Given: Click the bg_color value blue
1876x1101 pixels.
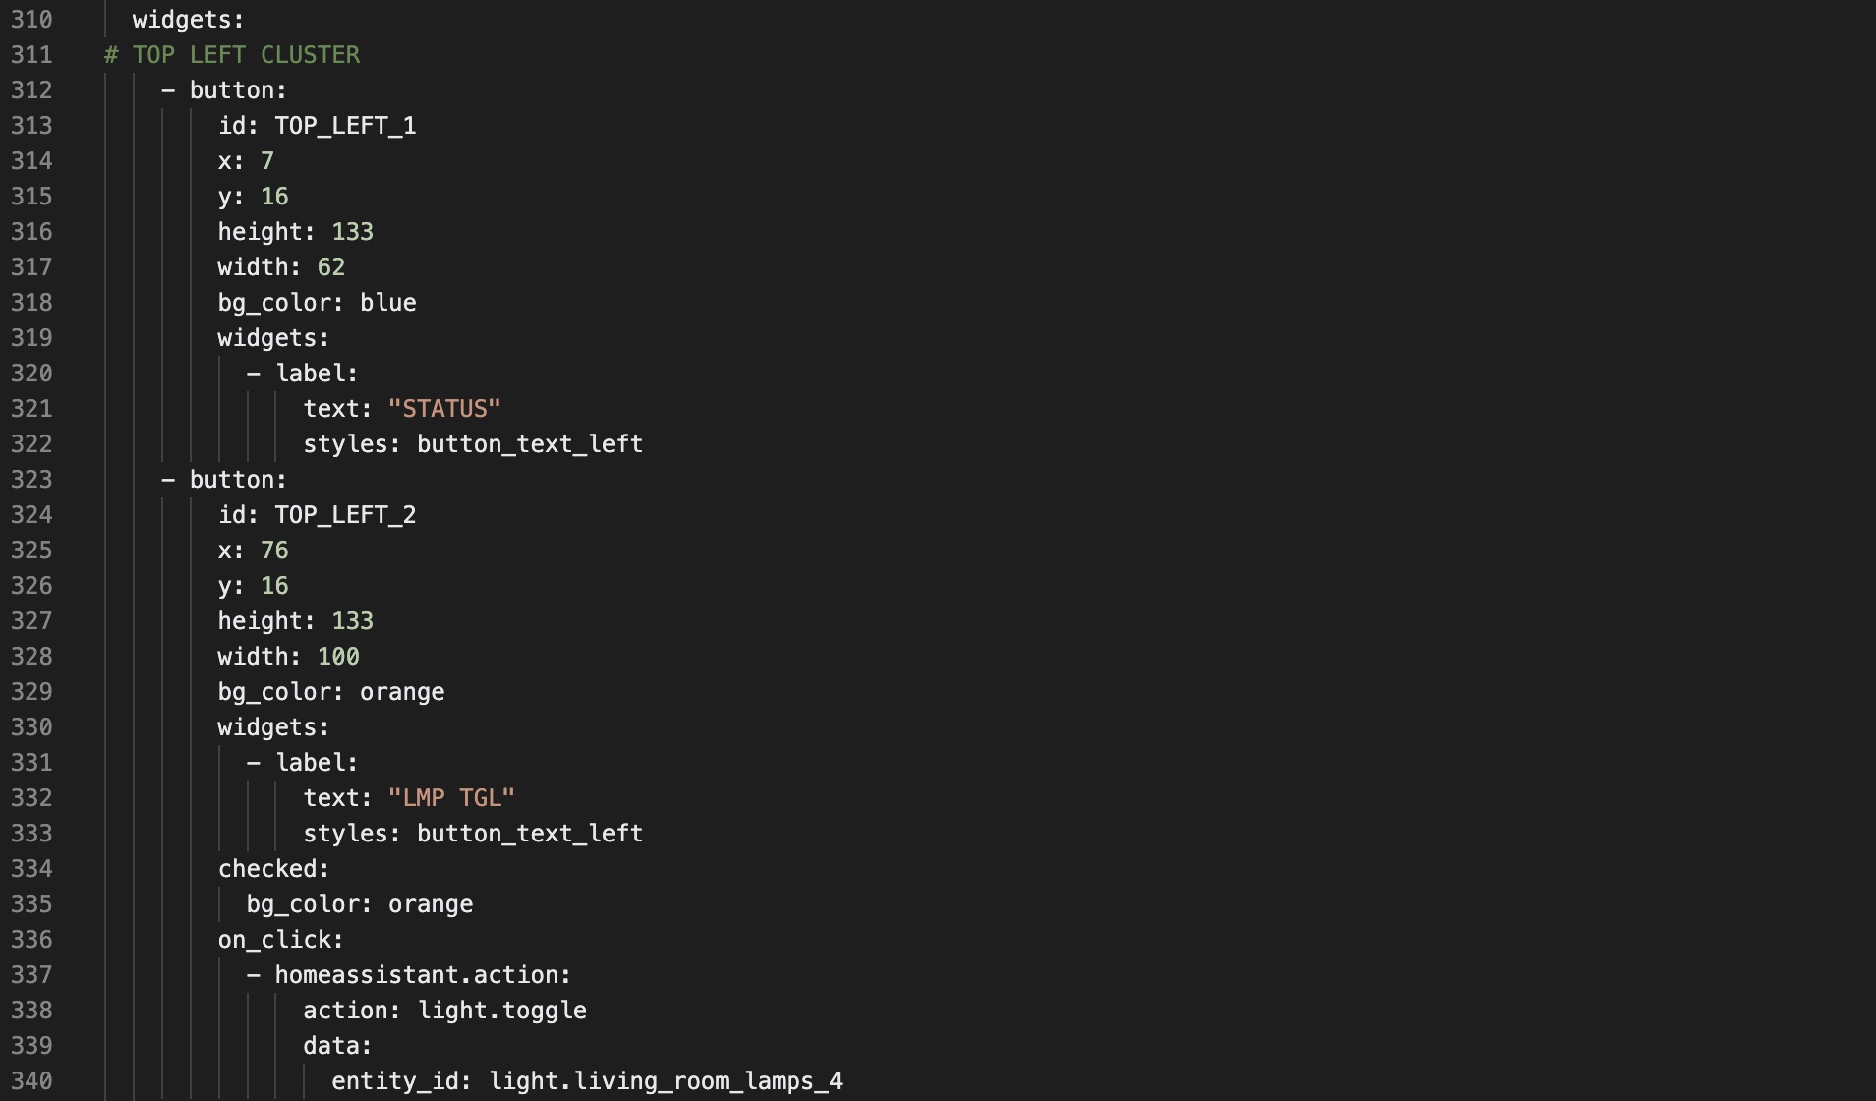Looking at the screenshot, I should (x=388, y=303).
